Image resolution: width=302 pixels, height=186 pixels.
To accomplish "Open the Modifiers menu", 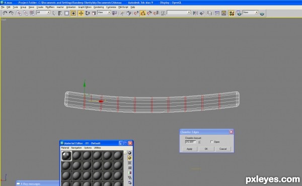I will (50, 7).
